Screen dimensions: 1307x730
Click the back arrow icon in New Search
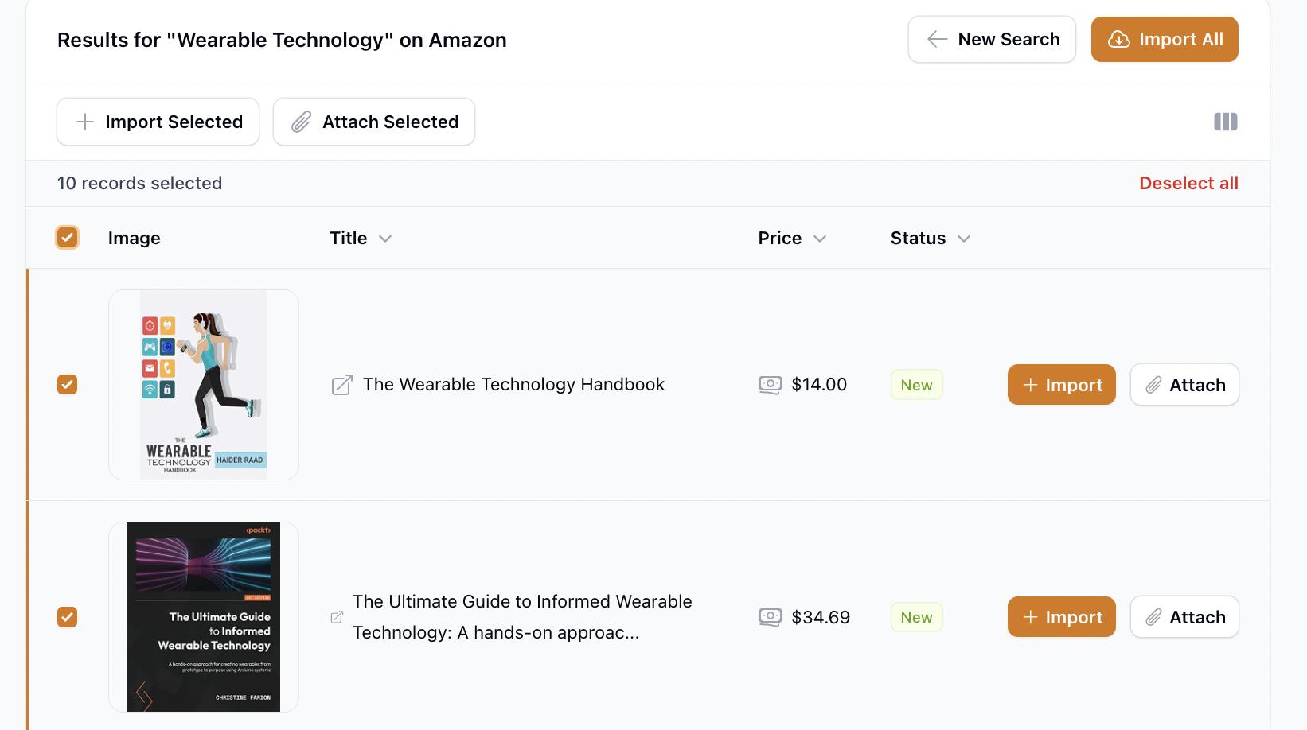coord(937,40)
